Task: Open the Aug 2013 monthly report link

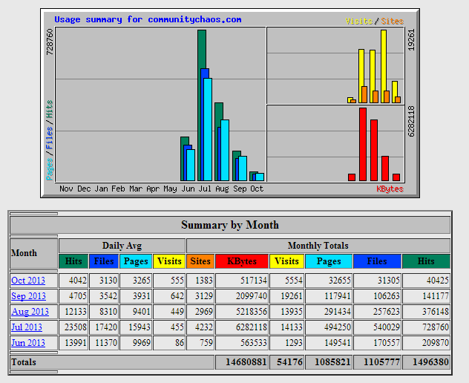Action: pos(30,312)
